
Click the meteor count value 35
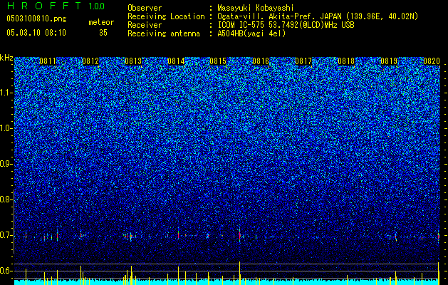(x=103, y=33)
